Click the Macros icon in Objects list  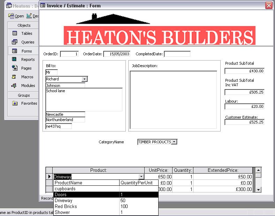(14, 77)
